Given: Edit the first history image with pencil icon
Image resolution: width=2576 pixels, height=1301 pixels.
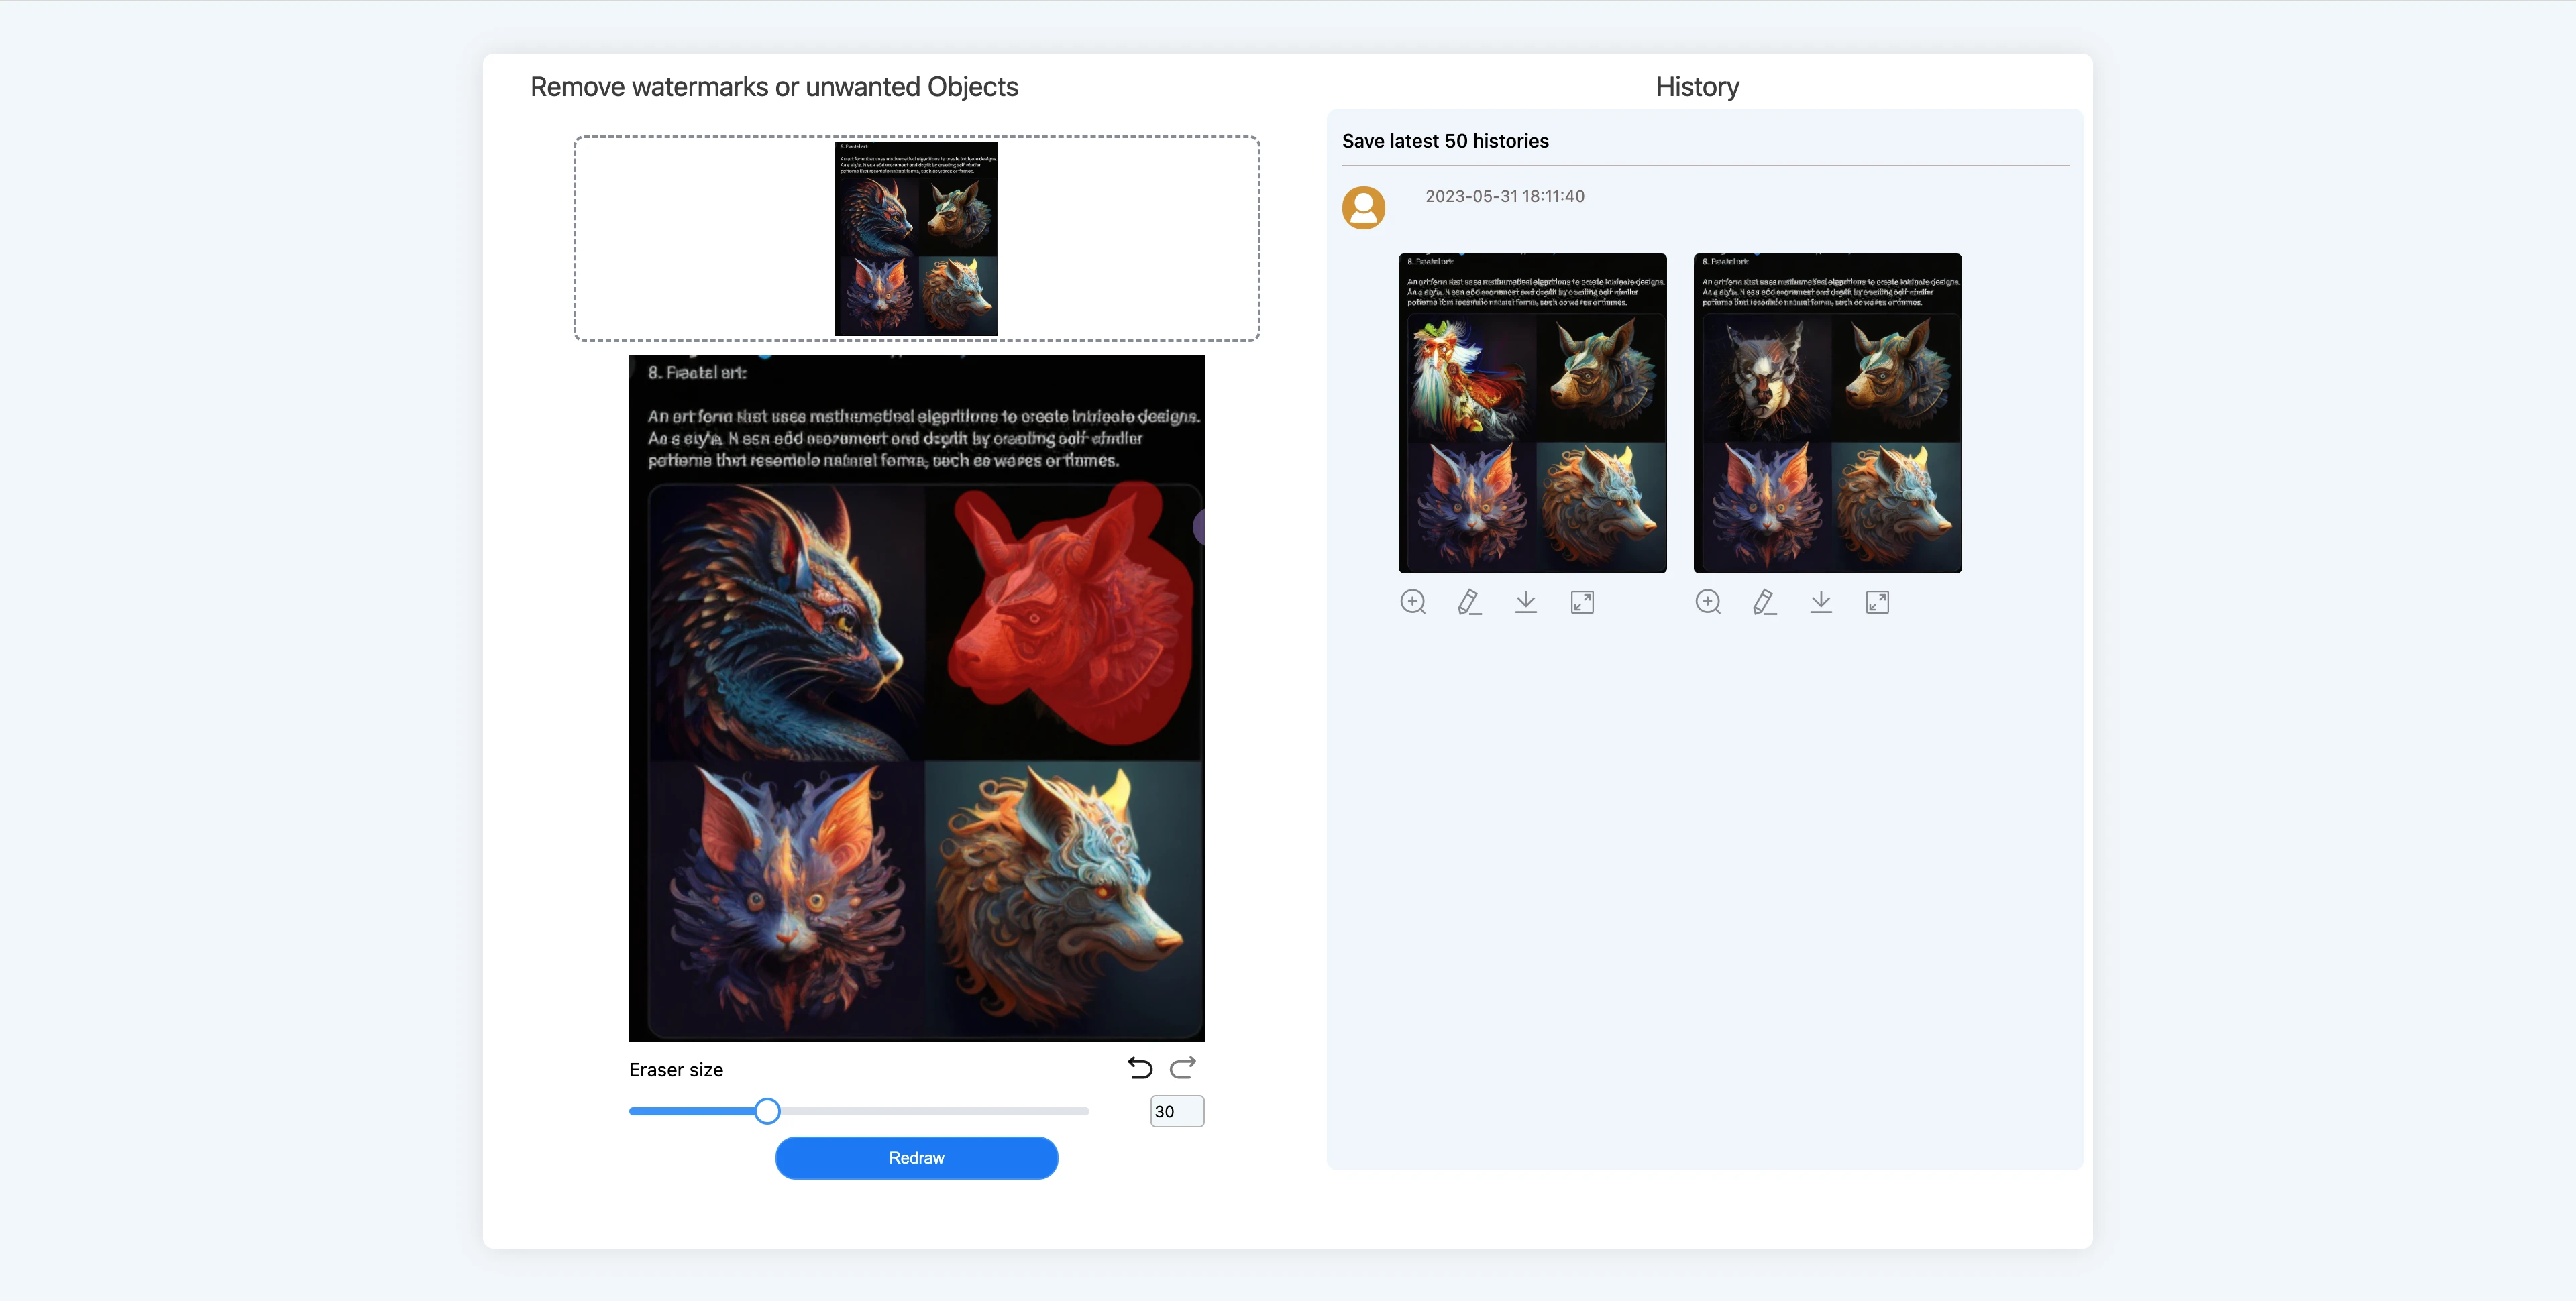Looking at the screenshot, I should (x=1469, y=602).
